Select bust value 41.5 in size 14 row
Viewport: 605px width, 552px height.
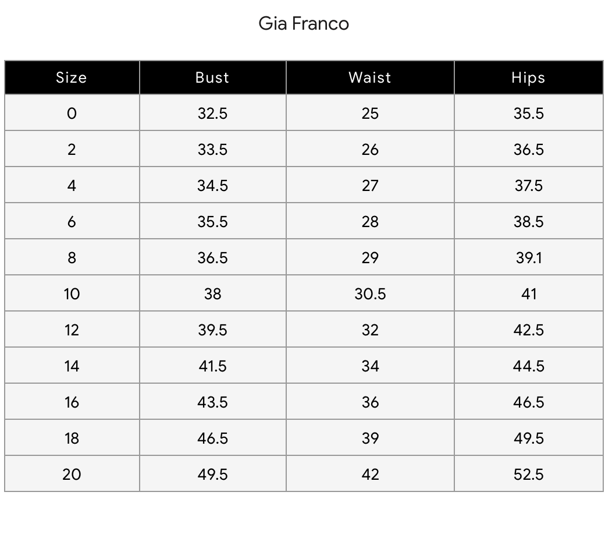[212, 366]
